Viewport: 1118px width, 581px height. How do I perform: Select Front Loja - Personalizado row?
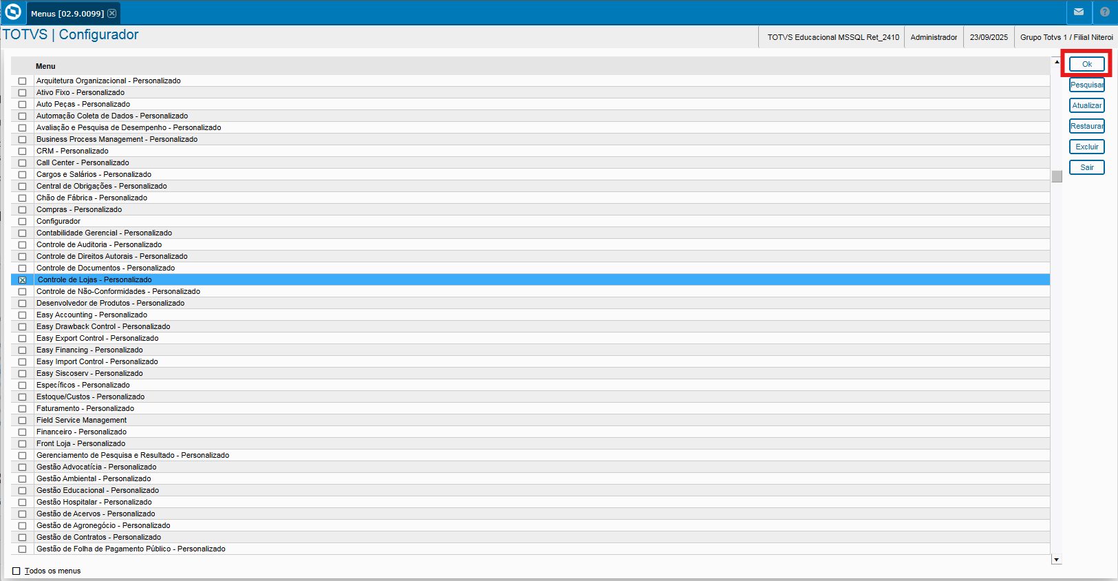[530, 444]
